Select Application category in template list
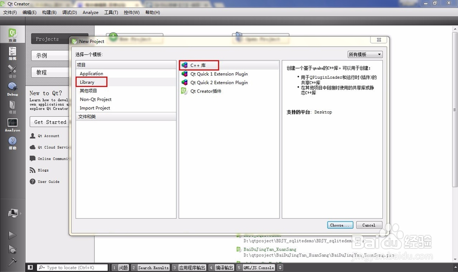 coord(126,73)
